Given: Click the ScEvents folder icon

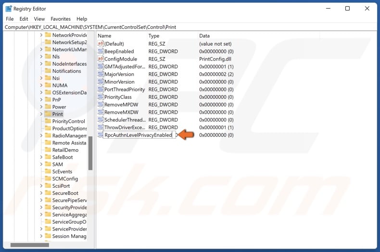Looking at the screenshot, I should click(48, 171).
